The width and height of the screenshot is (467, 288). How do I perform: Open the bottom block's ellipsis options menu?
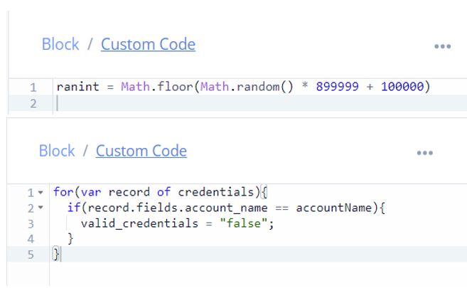pos(425,152)
